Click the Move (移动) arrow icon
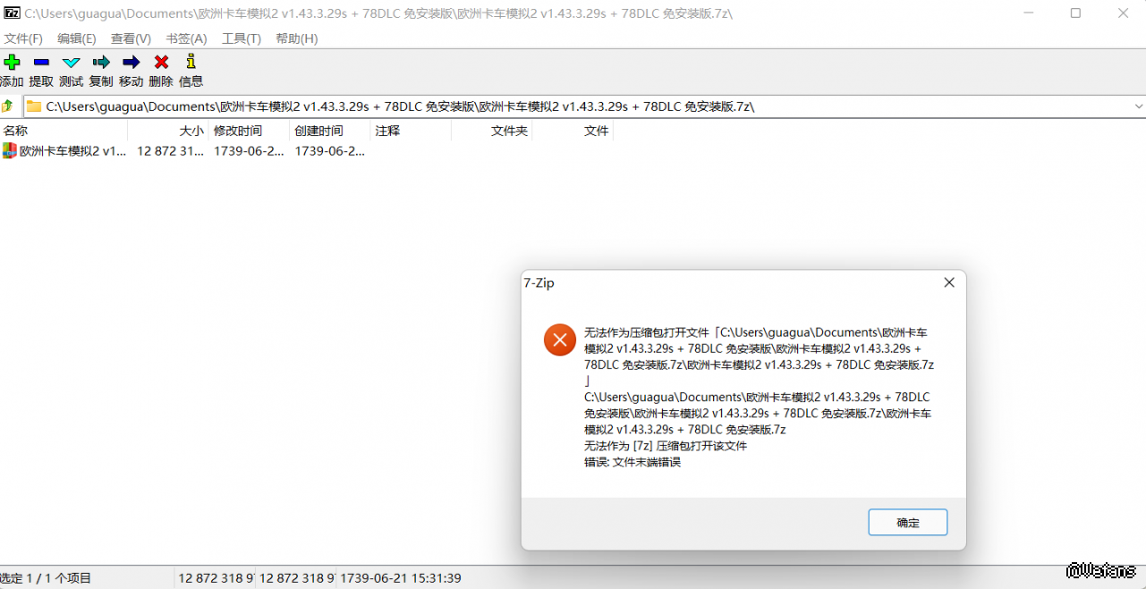1146x589 pixels. click(x=132, y=62)
